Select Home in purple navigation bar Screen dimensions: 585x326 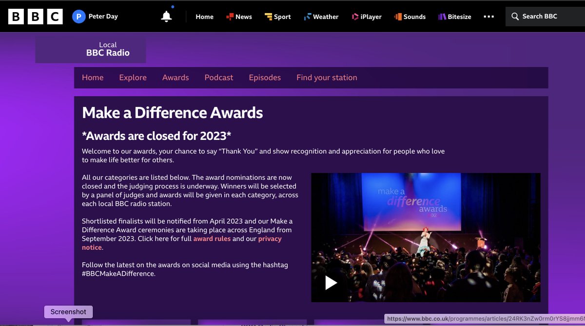(93, 77)
